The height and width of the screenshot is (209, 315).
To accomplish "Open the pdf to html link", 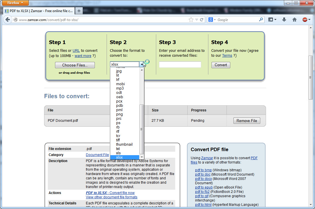I will [x=203, y=205].
